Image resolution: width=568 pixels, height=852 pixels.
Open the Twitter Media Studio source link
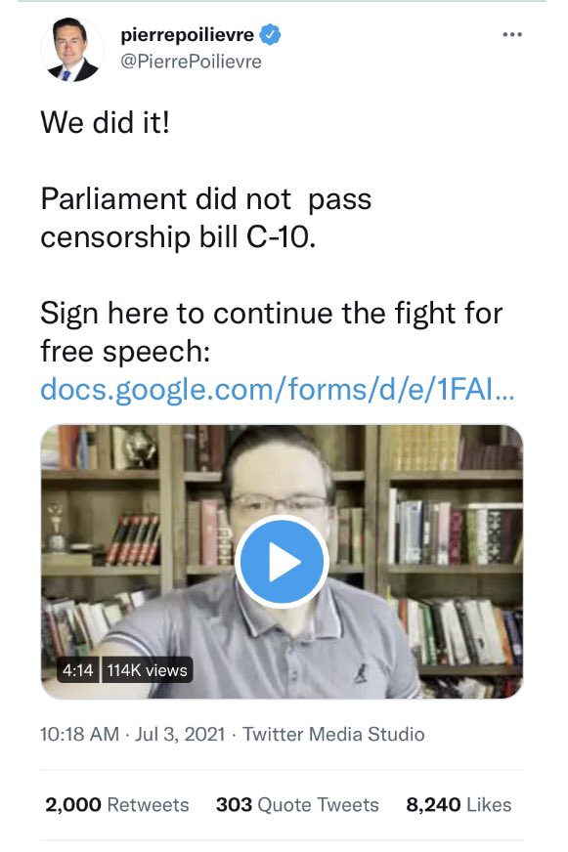coord(333,734)
